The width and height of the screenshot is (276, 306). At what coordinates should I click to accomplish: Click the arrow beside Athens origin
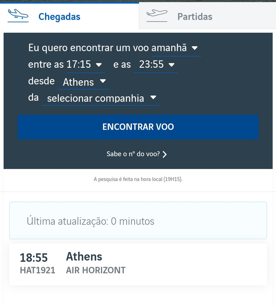pos(103,81)
